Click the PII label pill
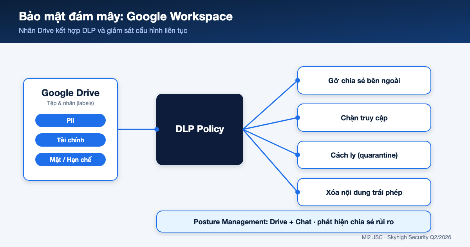 (x=70, y=120)
